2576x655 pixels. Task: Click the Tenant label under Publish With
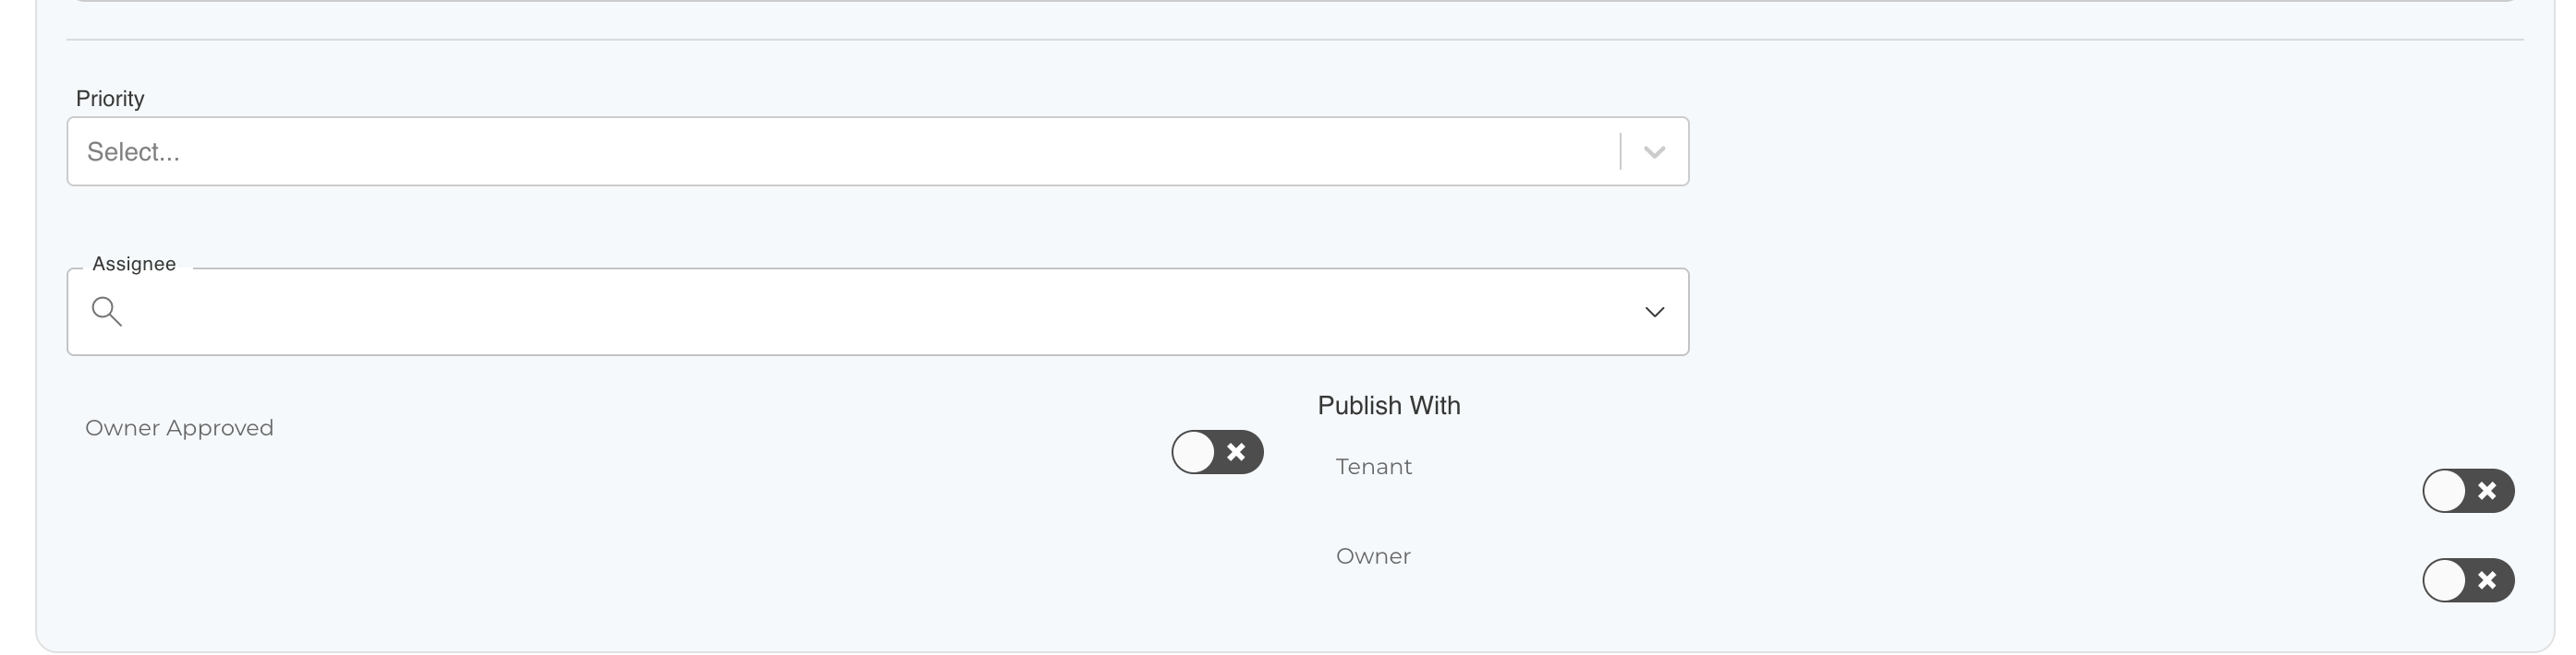tap(1373, 468)
